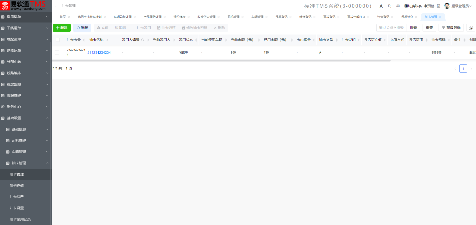Close the active 油卡管理 tab
The image size is (476, 225).
click(440, 17)
